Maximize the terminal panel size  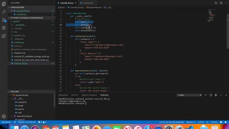221,95
